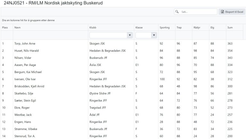Sort by the Elg column header
Image resolution: width=246 pixels, height=139 pixels.
[x=212, y=28]
